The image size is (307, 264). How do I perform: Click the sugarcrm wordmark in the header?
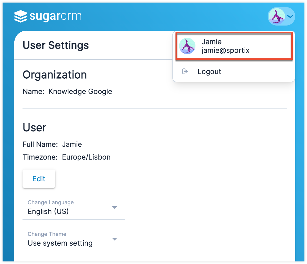[56, 16]
